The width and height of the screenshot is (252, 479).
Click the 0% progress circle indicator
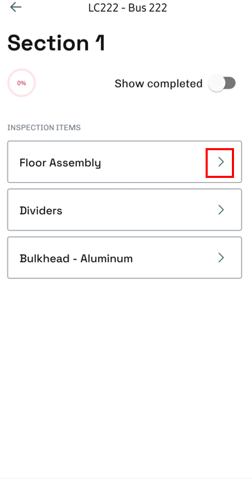(x=21, y=83)
